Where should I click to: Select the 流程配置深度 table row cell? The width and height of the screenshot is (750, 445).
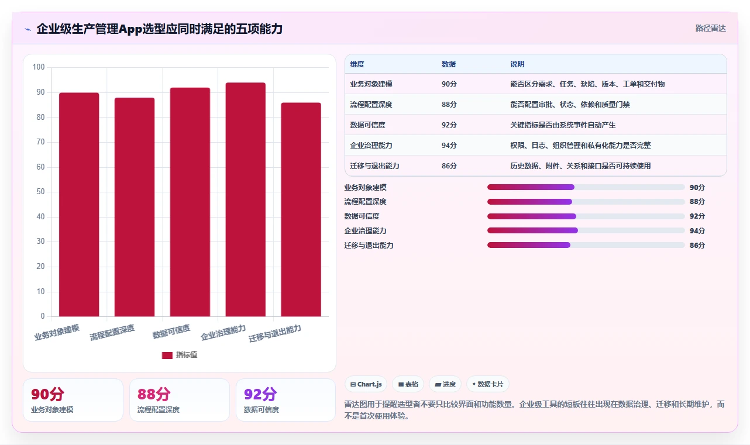(371, 105)
